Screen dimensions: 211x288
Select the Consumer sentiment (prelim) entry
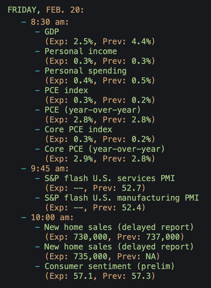pyautogui.click(x=109, y=266)
